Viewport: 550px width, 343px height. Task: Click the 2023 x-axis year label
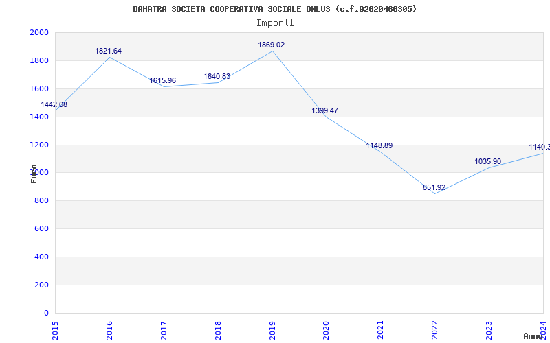(x=489, y=330)
